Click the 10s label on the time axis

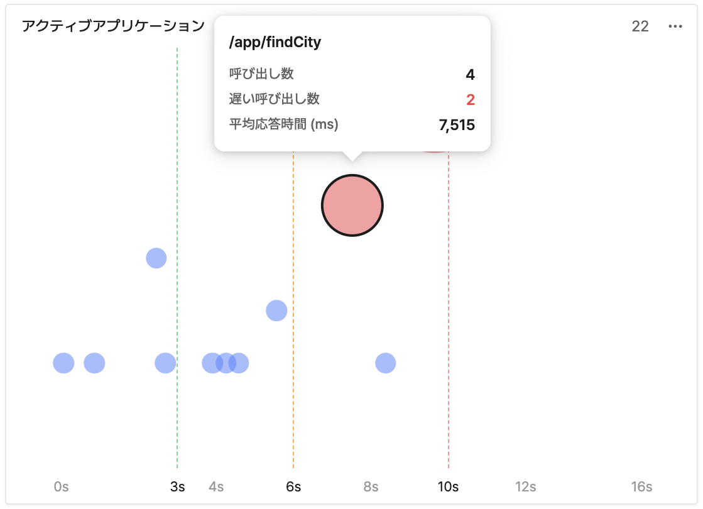tap(449, 487)
